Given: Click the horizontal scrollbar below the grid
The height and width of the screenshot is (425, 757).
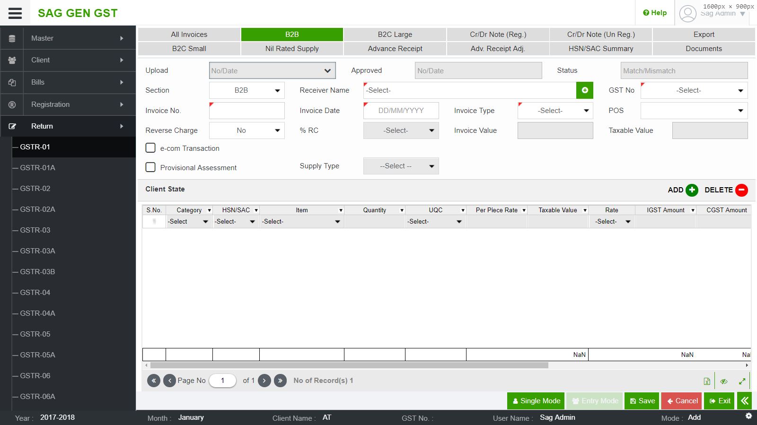Looking at the screenshot, I should [349, 365].
